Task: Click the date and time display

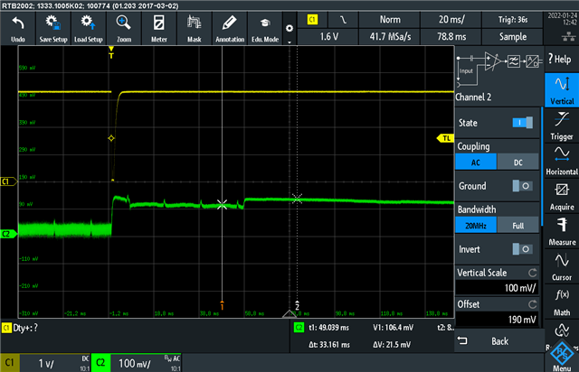Action: [563, 19]
